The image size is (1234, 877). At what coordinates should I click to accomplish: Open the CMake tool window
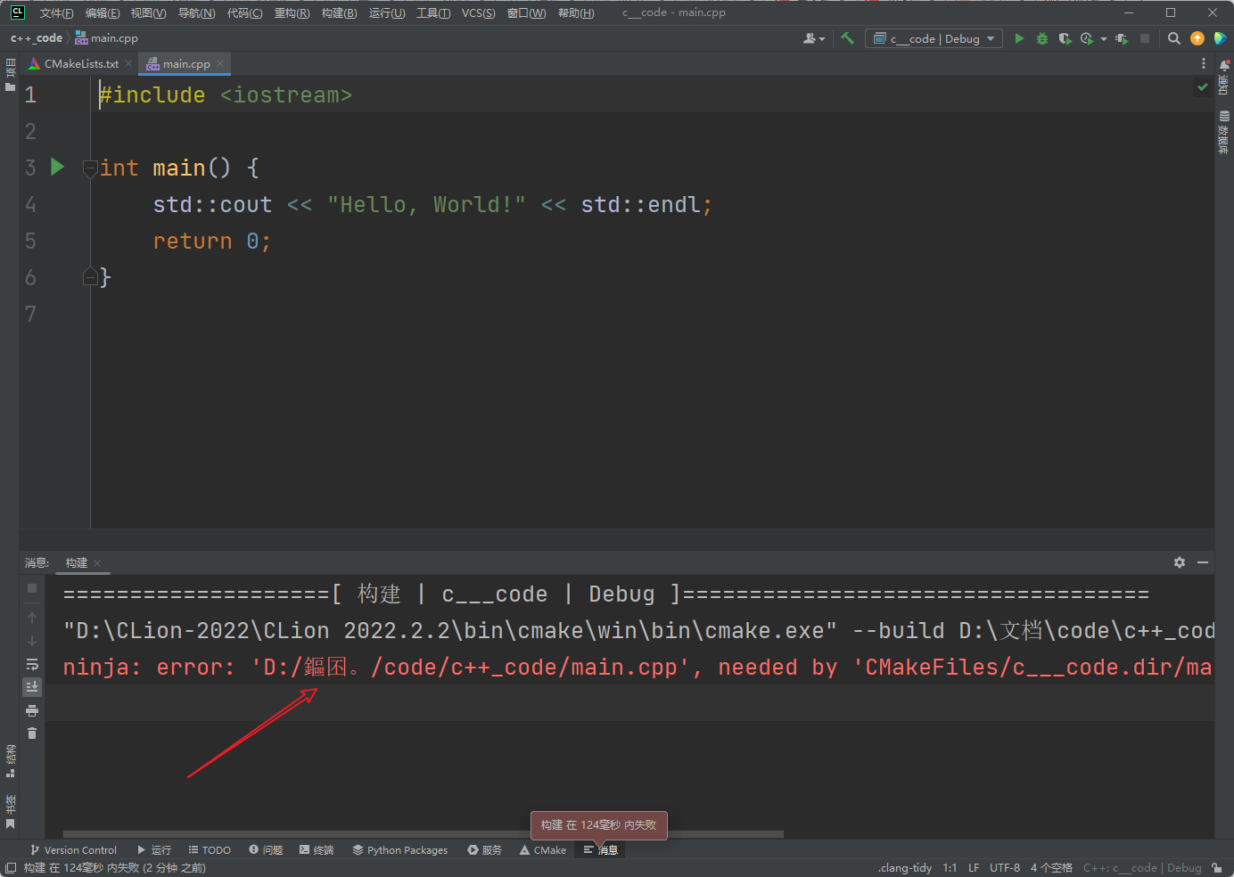coord(543,849)
